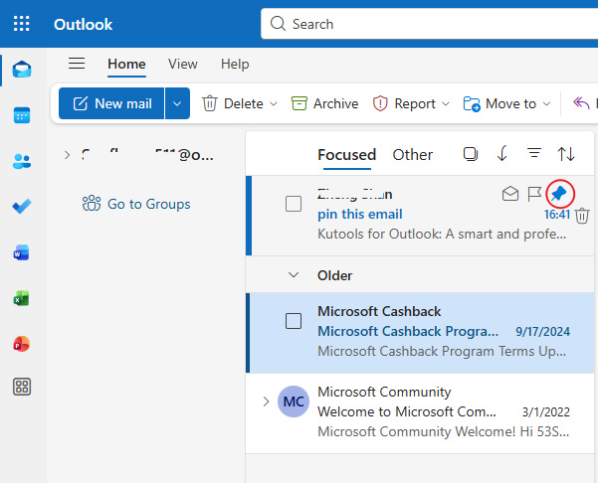Screen dimensions: 598x483
Task: Click the Outlook brand title
Action: 83,25
